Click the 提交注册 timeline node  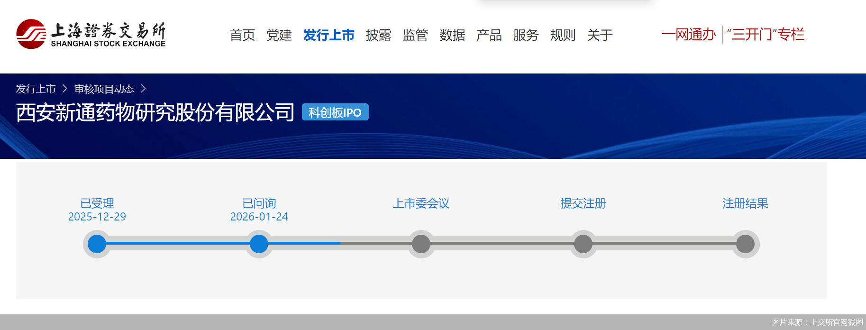583,244
